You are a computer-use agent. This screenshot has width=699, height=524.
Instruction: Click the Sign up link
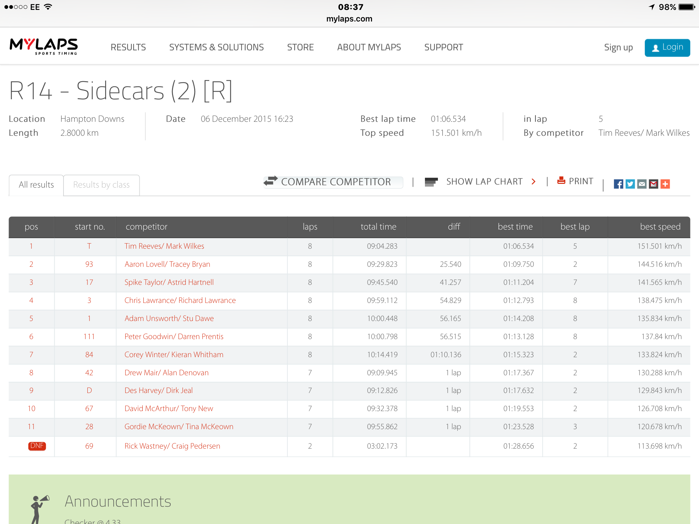pos(618,47)
